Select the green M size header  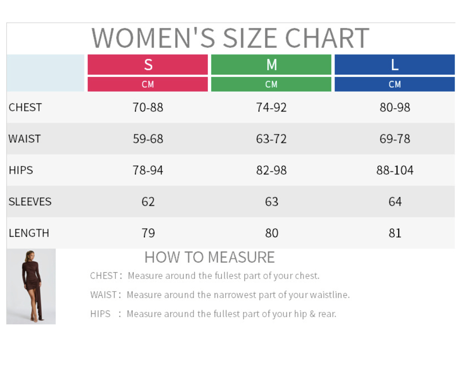coord(271,65)
